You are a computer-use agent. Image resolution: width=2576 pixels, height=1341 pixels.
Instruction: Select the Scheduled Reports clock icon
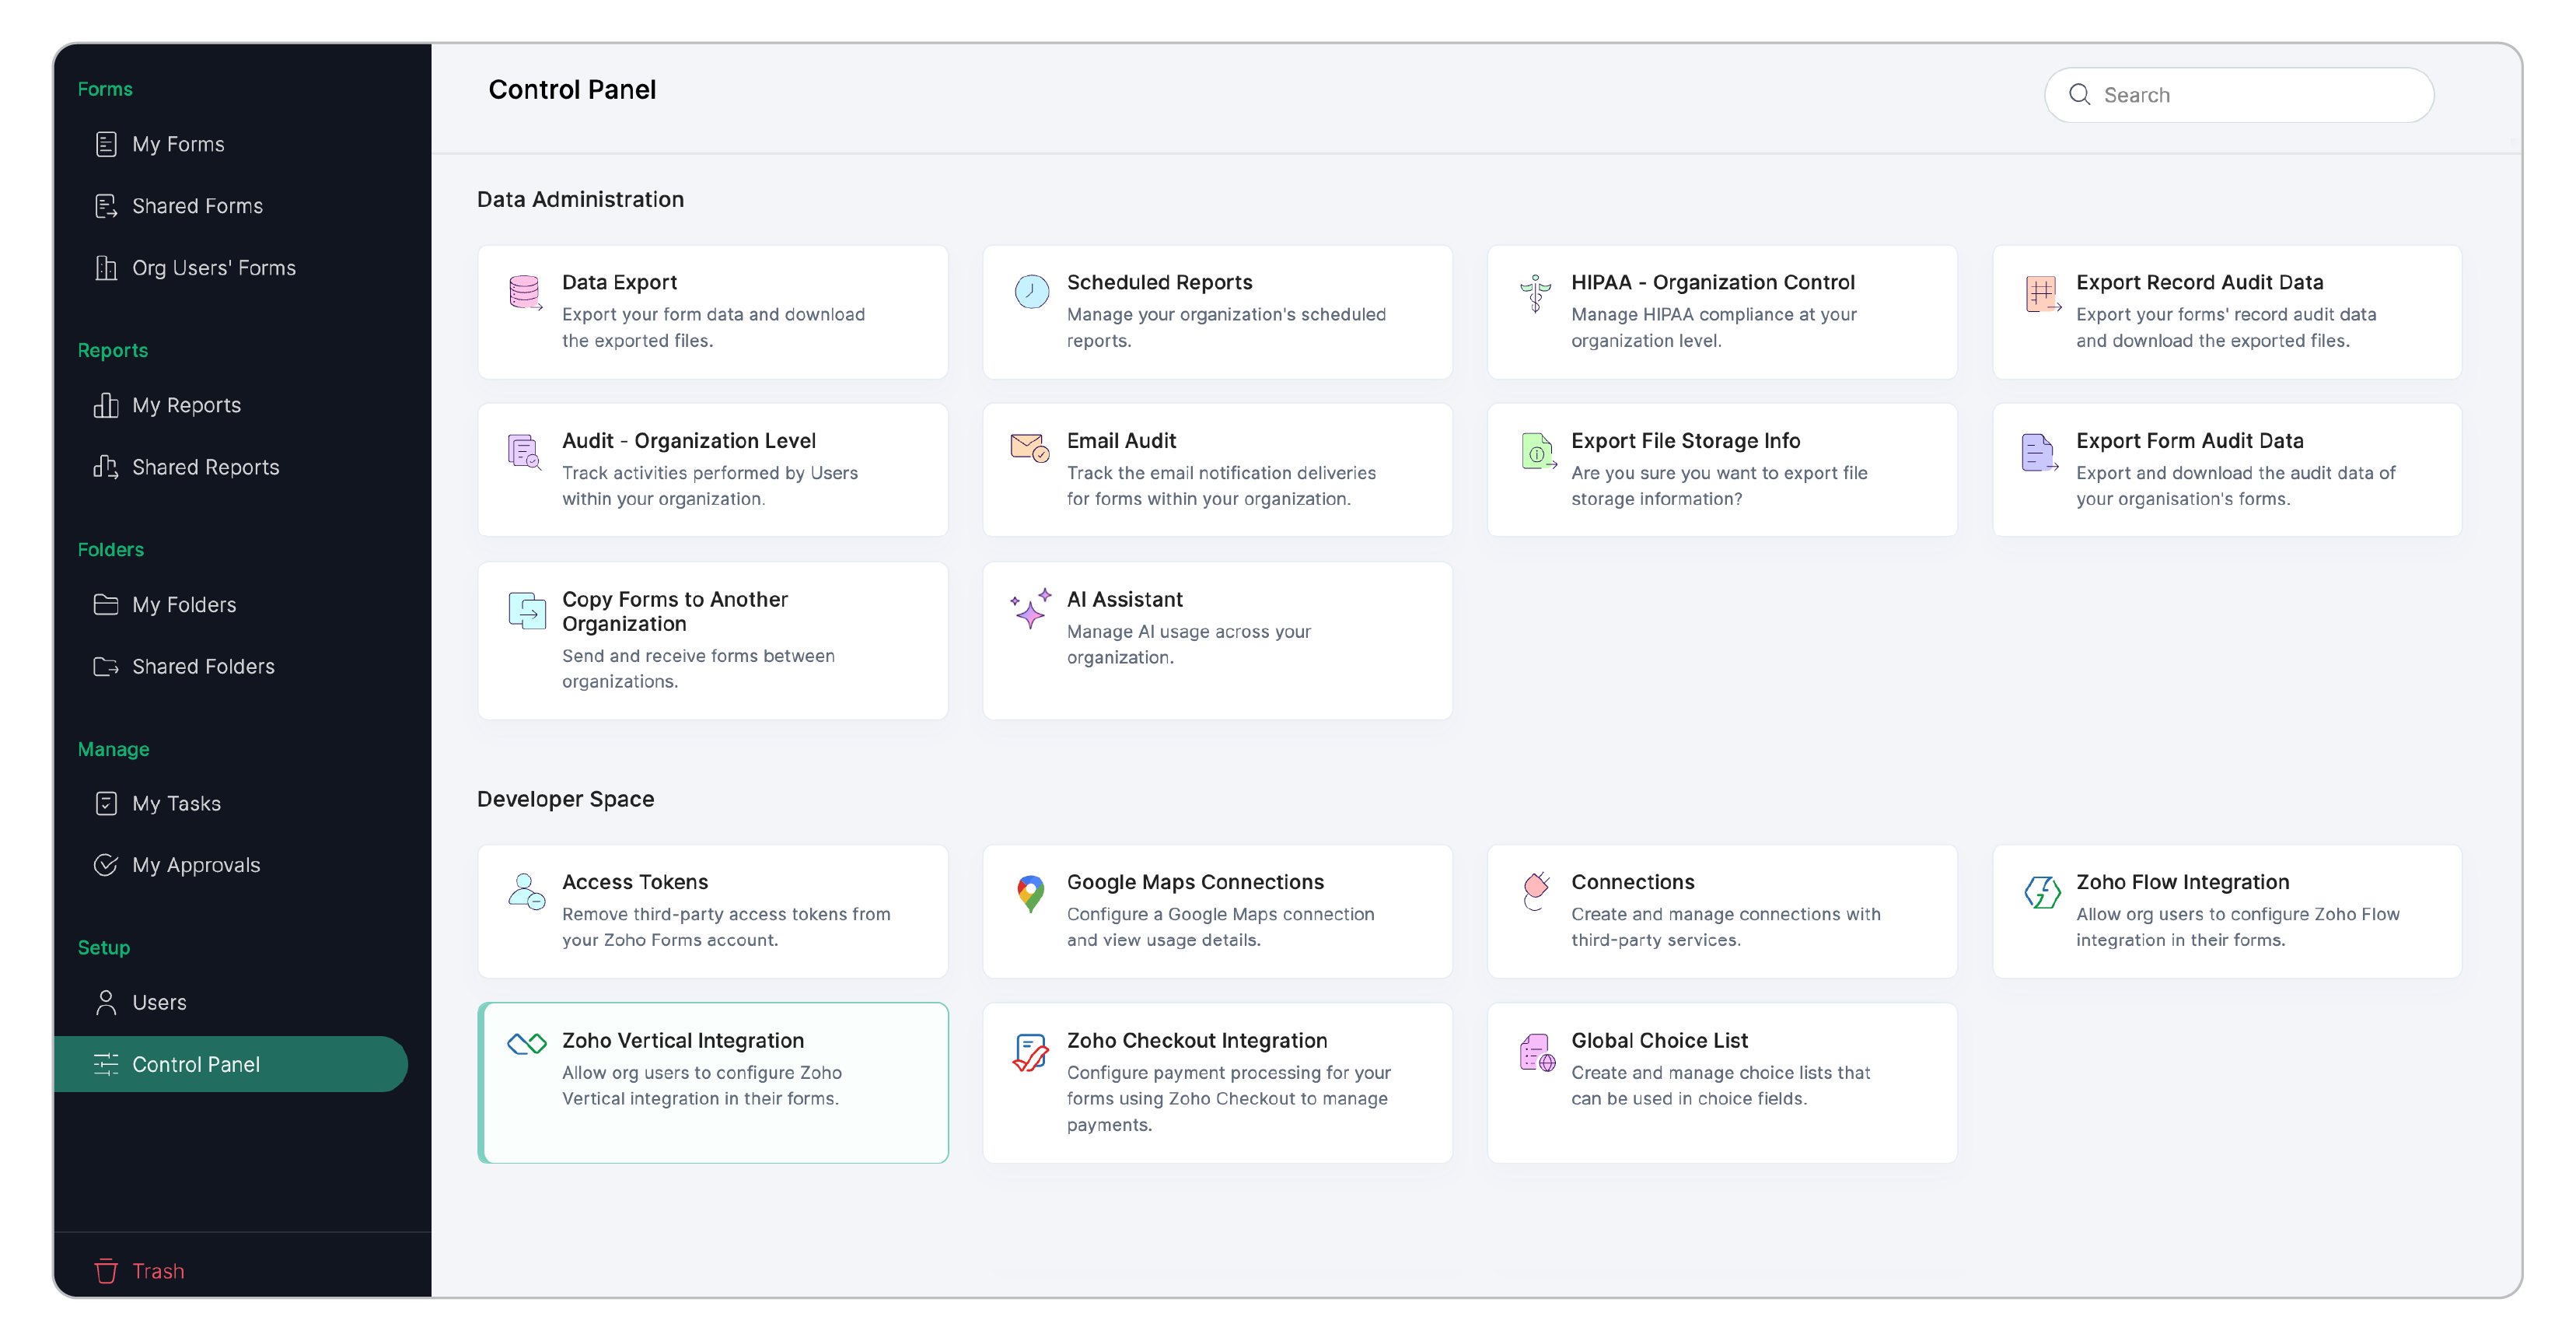pyautogui.click(x=1030, y=292)
